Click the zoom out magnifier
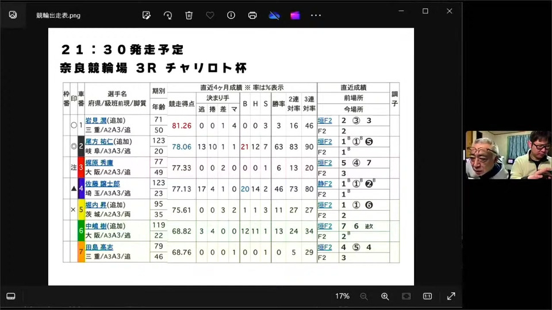The image size is (552, 310). click(x=364, y=296)
